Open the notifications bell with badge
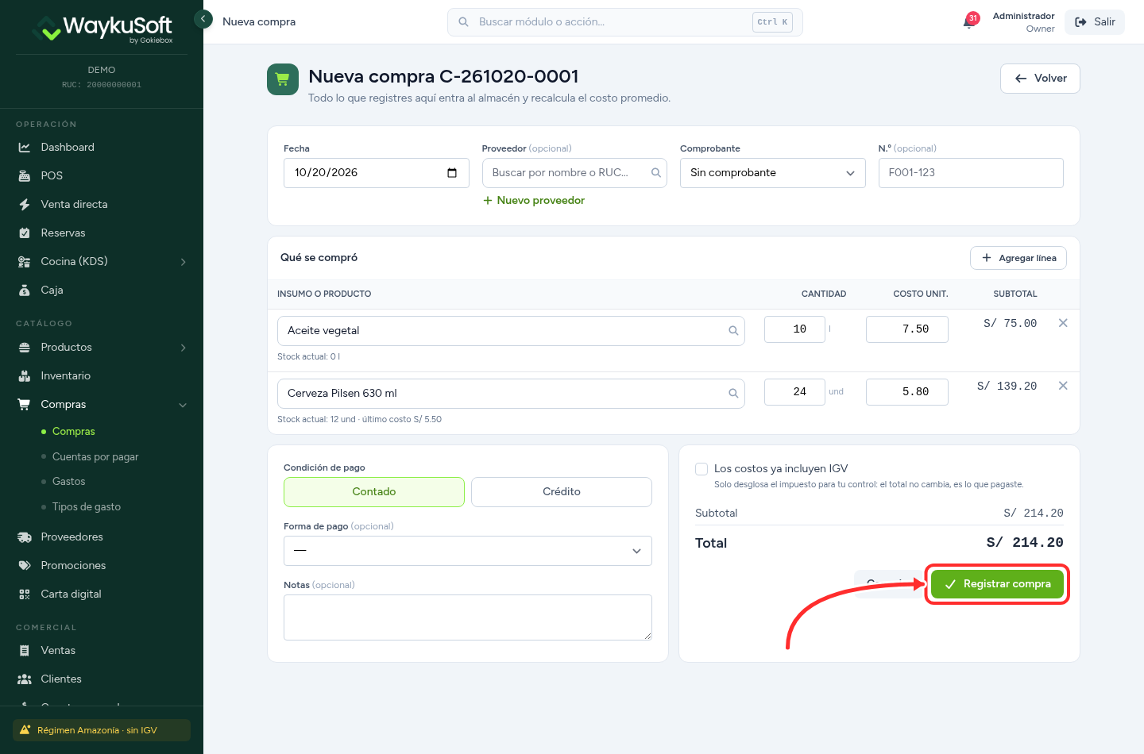Image resolution: width=1144 pixels, height=754 pixels. (970, 21)
